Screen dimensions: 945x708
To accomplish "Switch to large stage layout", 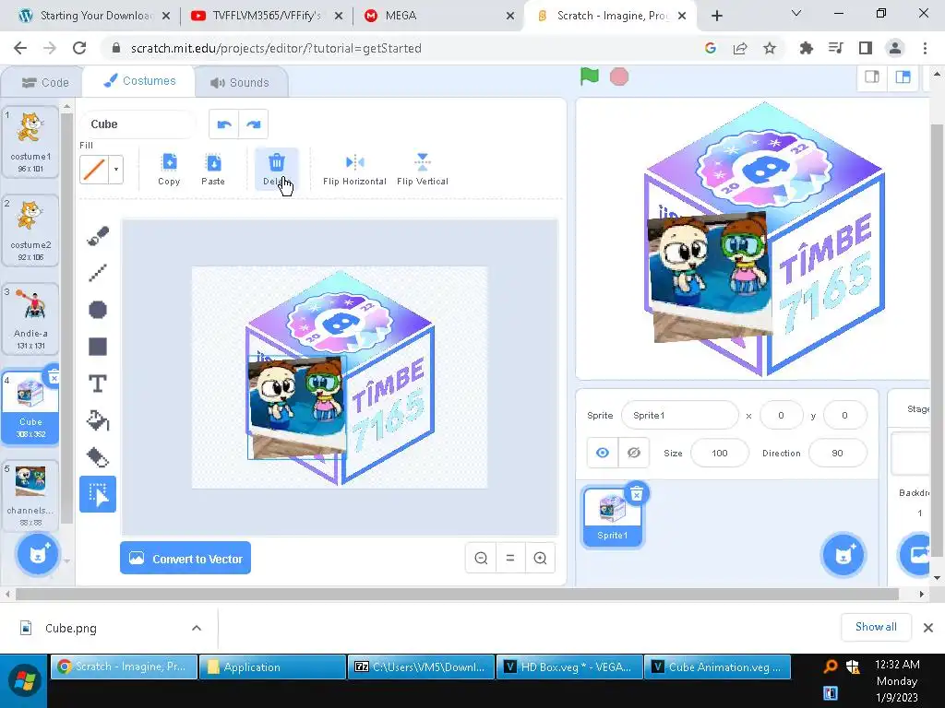I will coord(903,77).
